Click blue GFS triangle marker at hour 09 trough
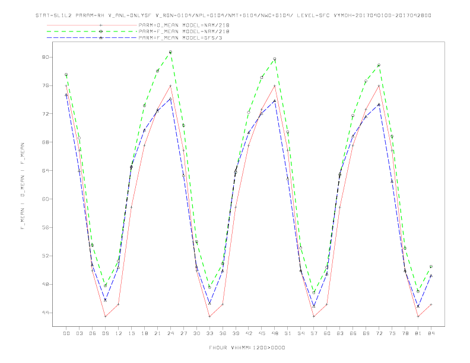 (105, 300)
